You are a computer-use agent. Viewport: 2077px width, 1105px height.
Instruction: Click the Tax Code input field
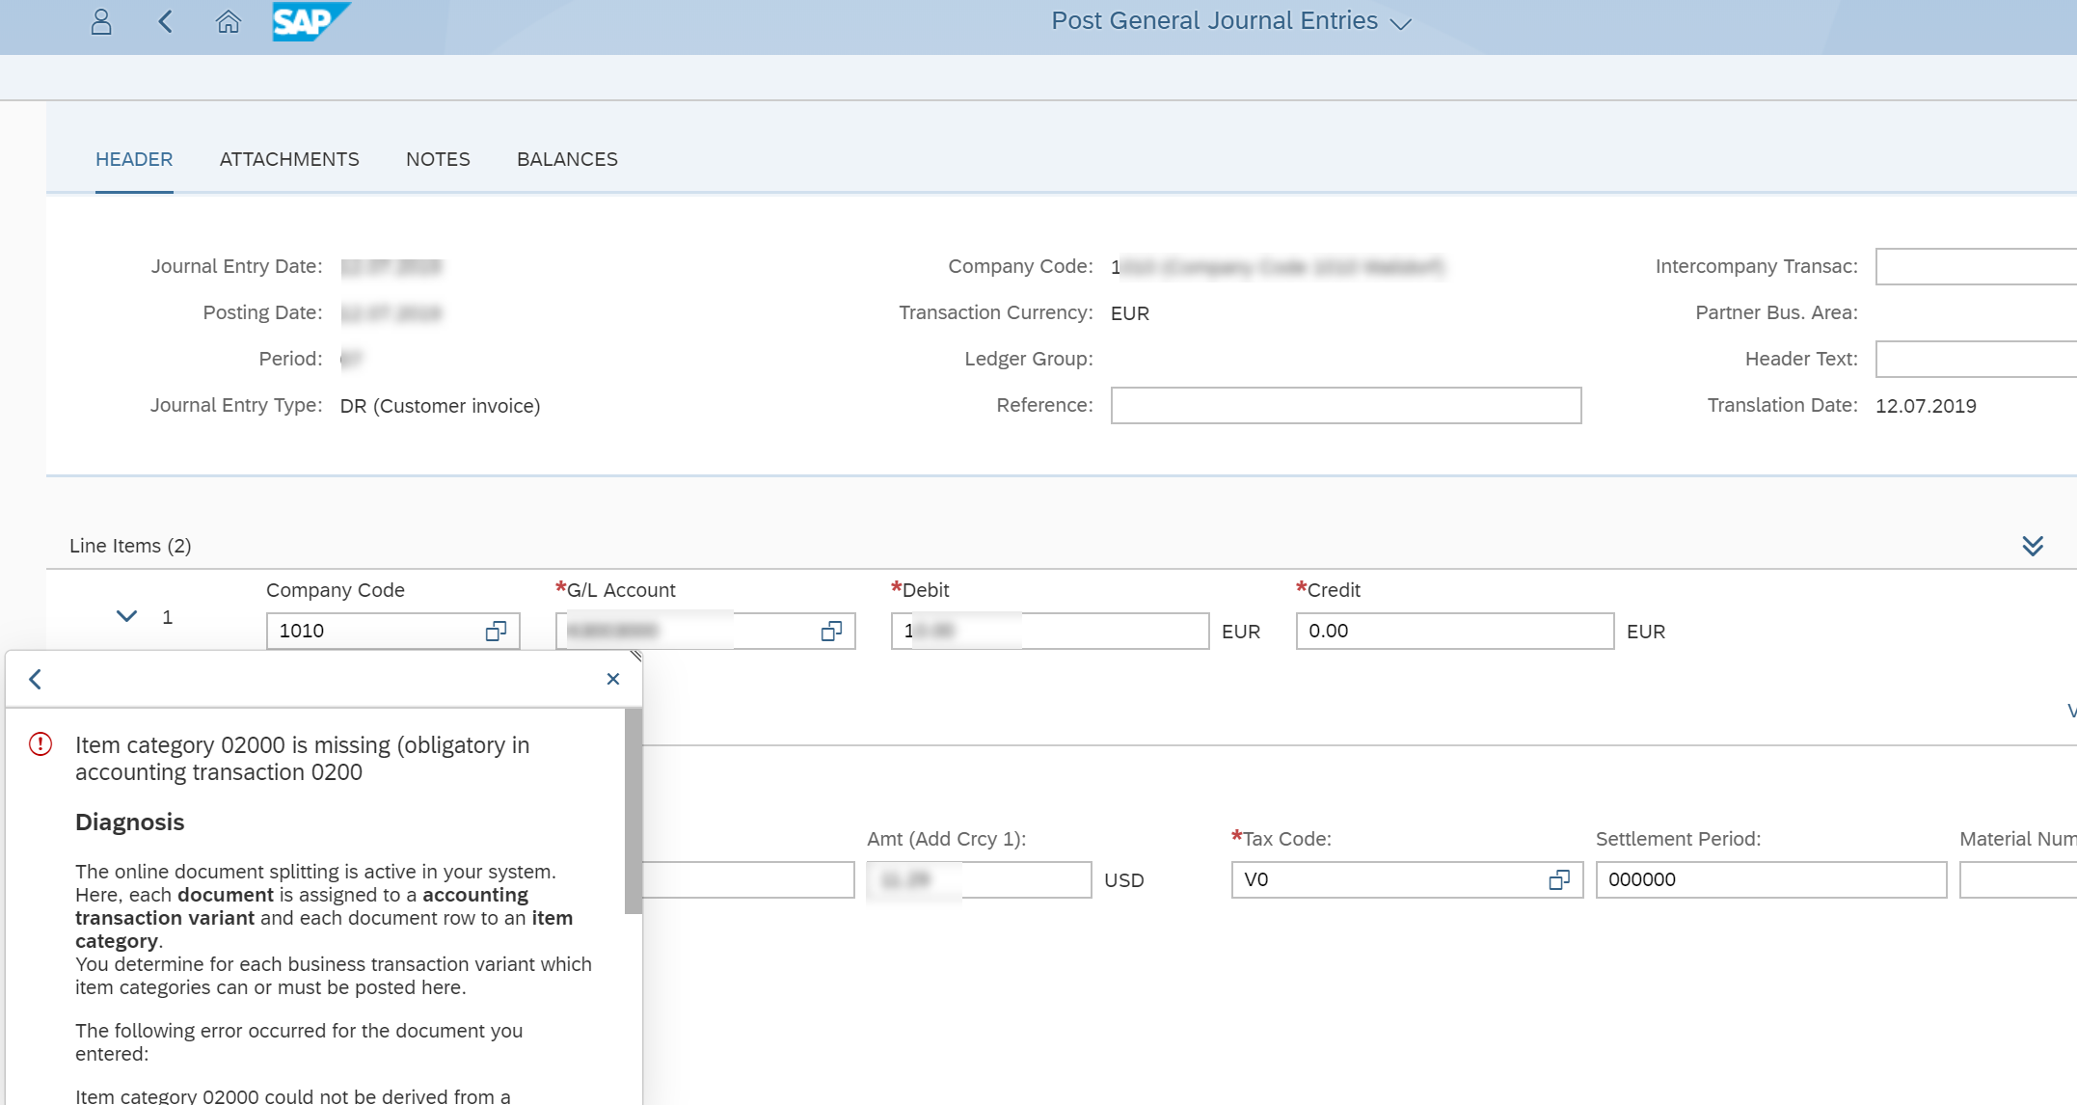pyautogui.click(x=1407, y=880)
